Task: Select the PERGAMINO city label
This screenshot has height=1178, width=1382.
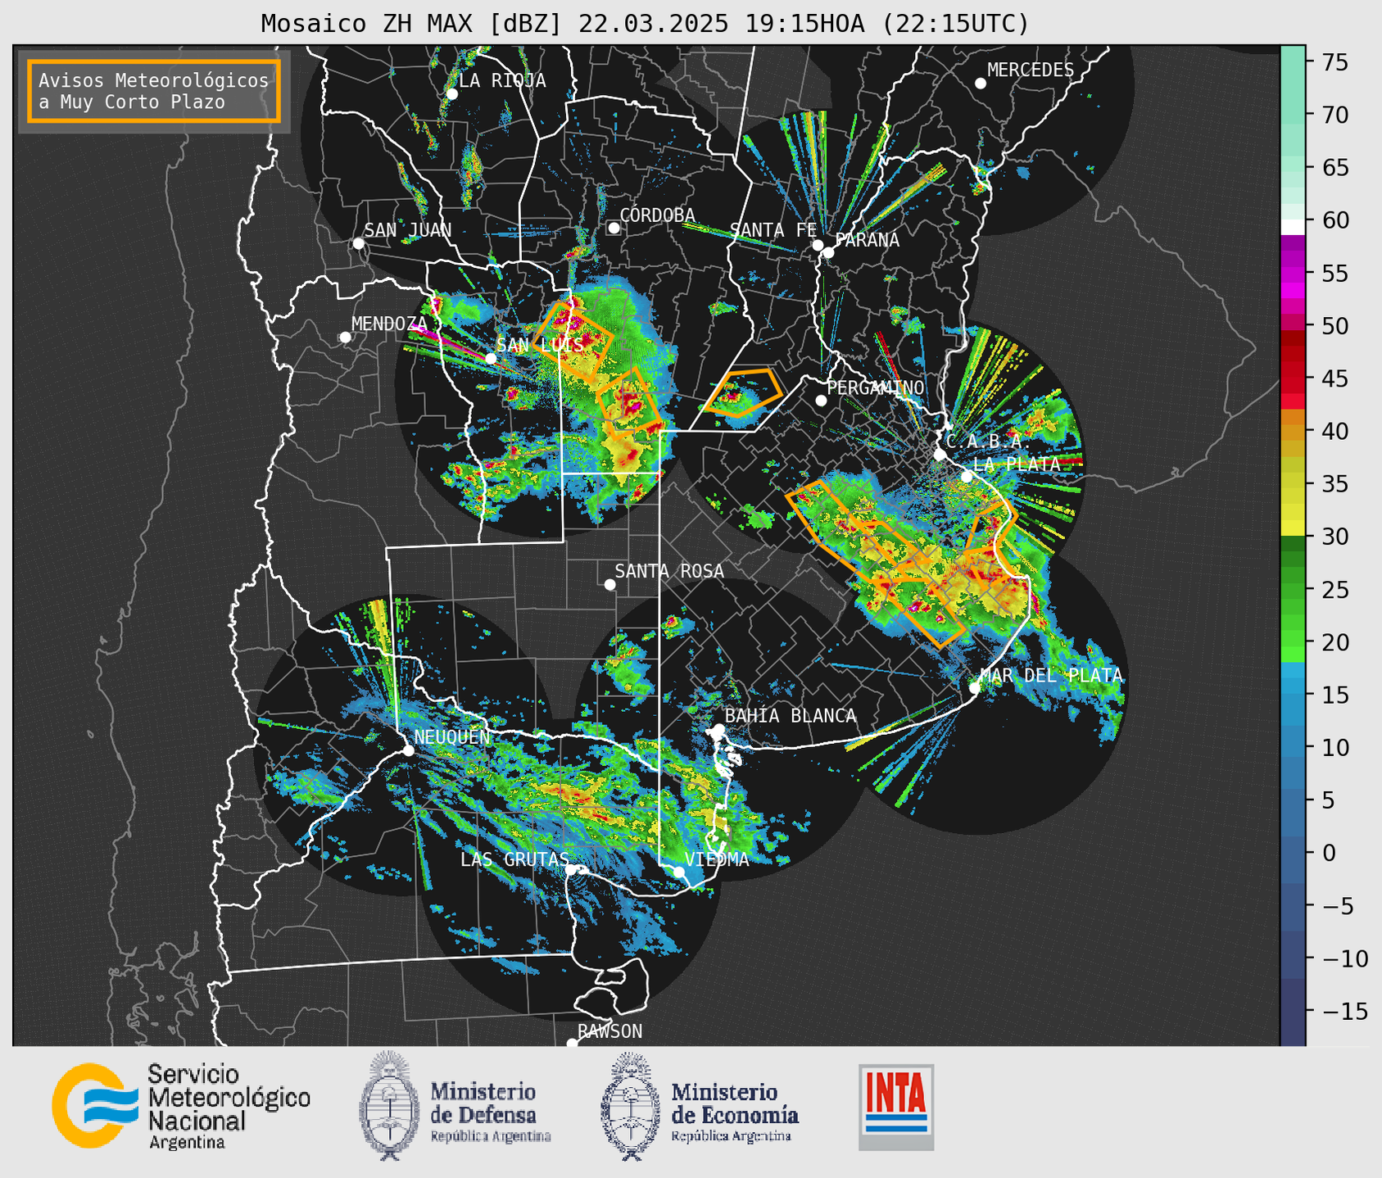Action: click(x=876, y=387)
